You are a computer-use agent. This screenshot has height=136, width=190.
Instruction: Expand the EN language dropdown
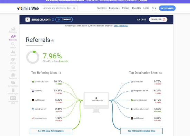(154, 8)
